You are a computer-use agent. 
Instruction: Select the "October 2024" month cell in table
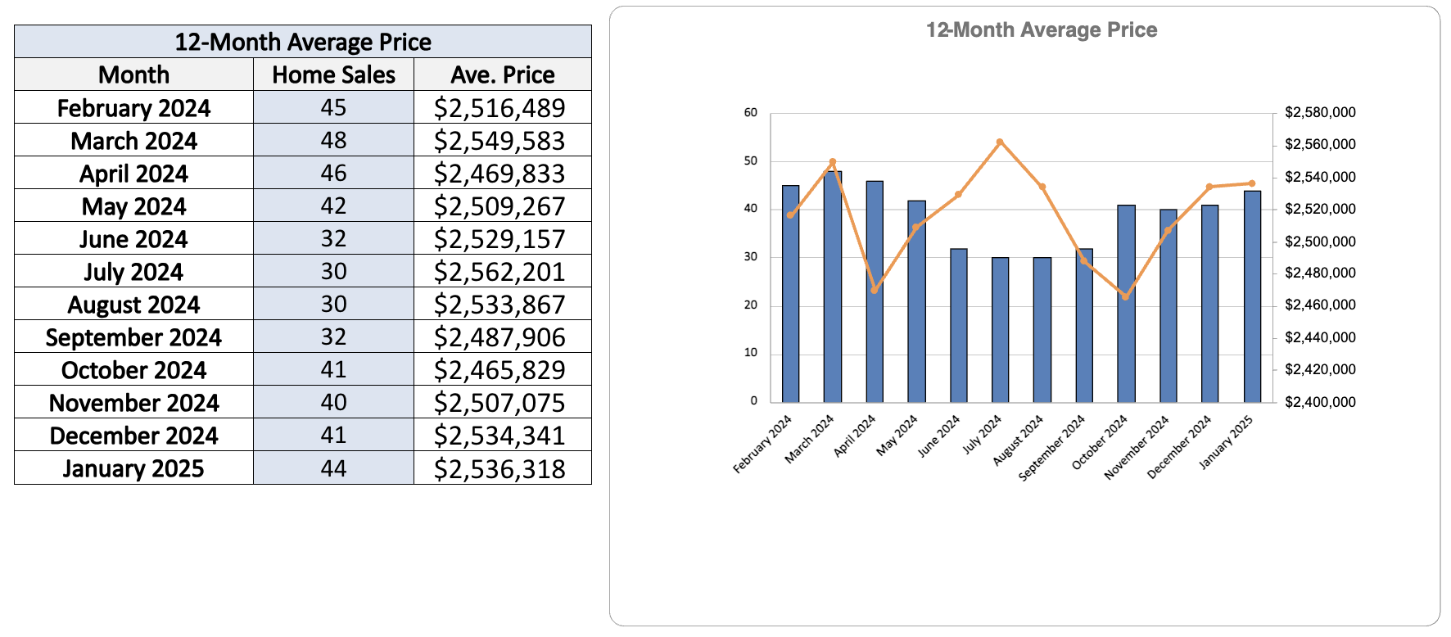point(134,369)
